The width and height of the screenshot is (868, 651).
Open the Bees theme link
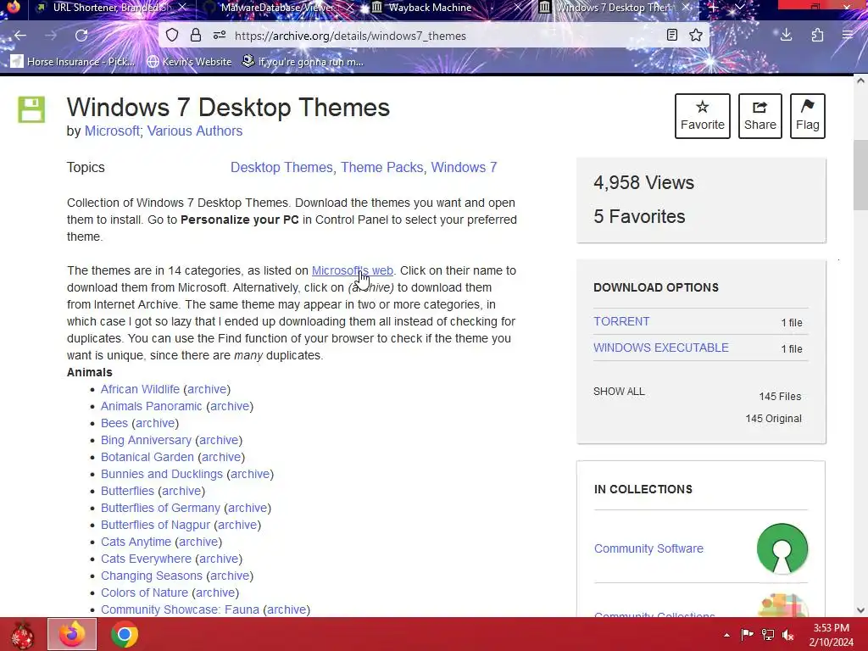(x=114, y=423)
